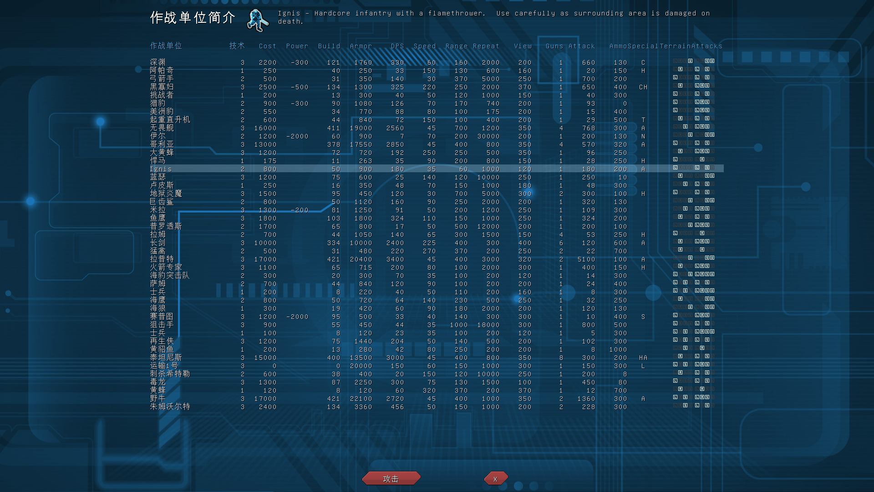The image size is (874, 492).
Task: Select the 黑寡妇 unit row
Action: point(437,87)
